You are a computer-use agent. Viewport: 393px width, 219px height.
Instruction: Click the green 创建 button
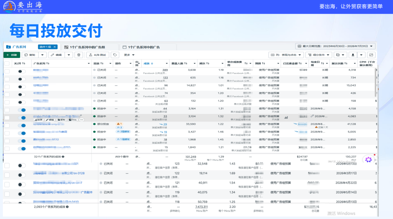tap(12, 55)
